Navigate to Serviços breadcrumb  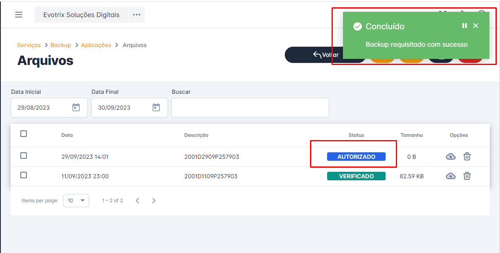(29, 45)
